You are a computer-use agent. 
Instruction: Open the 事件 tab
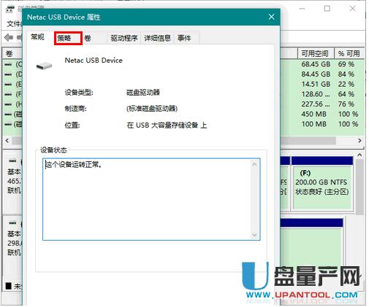pos(184,38)
